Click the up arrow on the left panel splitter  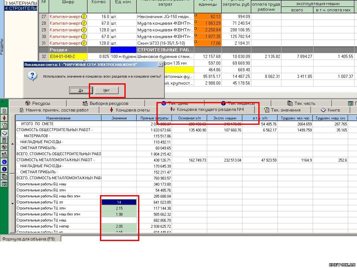(12, 144)
